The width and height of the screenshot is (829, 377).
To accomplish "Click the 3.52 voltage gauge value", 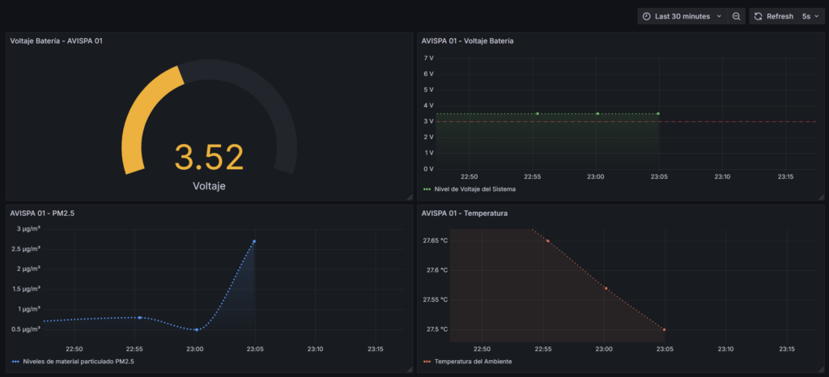I will [209, 157].
